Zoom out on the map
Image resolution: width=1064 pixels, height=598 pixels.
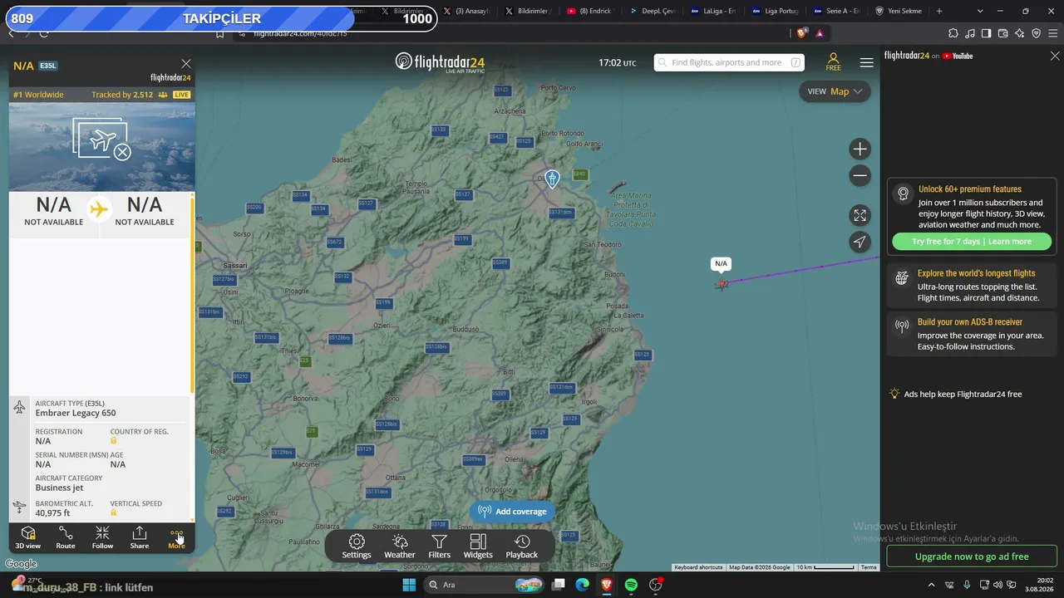point(860,175)
